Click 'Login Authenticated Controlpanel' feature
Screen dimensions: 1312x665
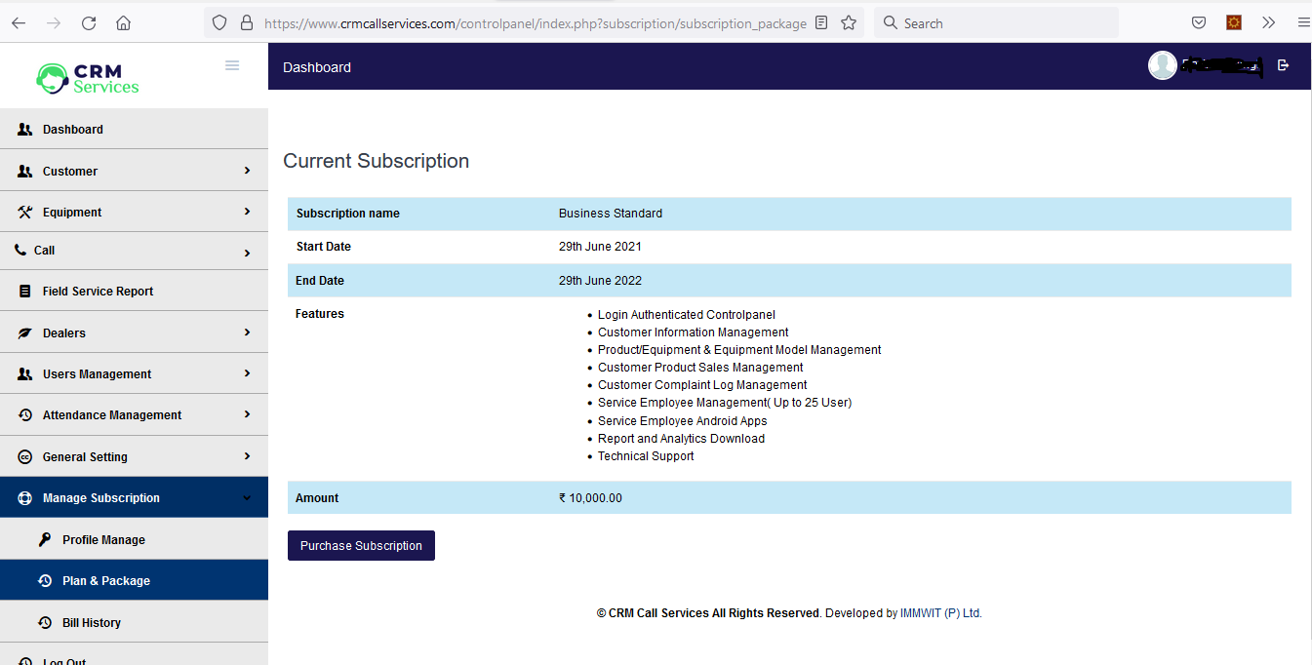(x=687, y=315)
